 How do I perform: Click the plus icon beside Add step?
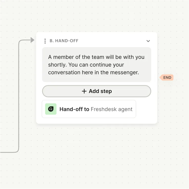pos(84,91)
